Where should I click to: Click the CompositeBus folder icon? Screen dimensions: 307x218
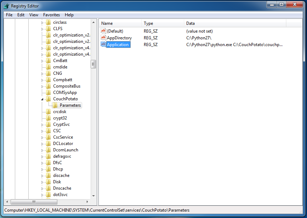49,86
